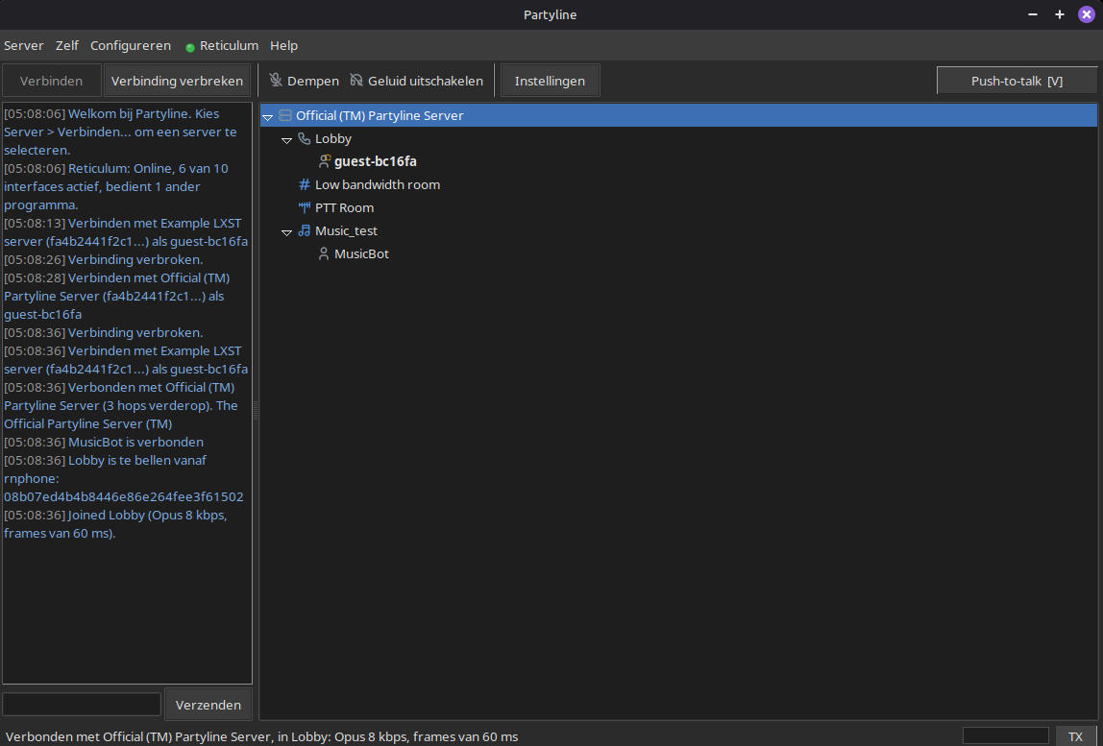The image size is (1103, 746).
Task: Click the phone icon next to Lobby
Action: [304, 138]
